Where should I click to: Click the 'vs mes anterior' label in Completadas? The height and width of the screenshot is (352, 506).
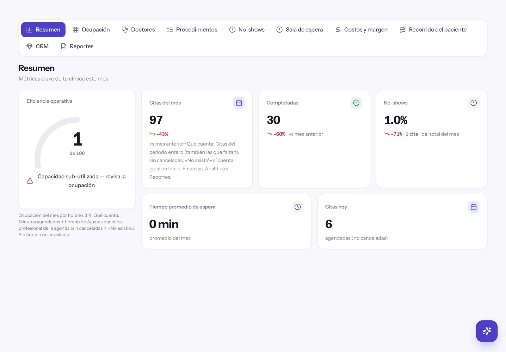tap(306, 134)
